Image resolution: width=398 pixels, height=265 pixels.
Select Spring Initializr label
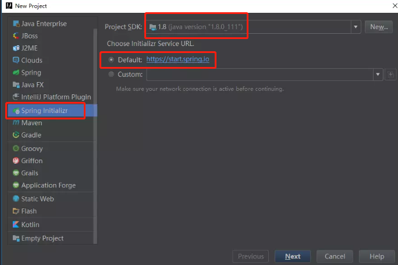[44, 111]
